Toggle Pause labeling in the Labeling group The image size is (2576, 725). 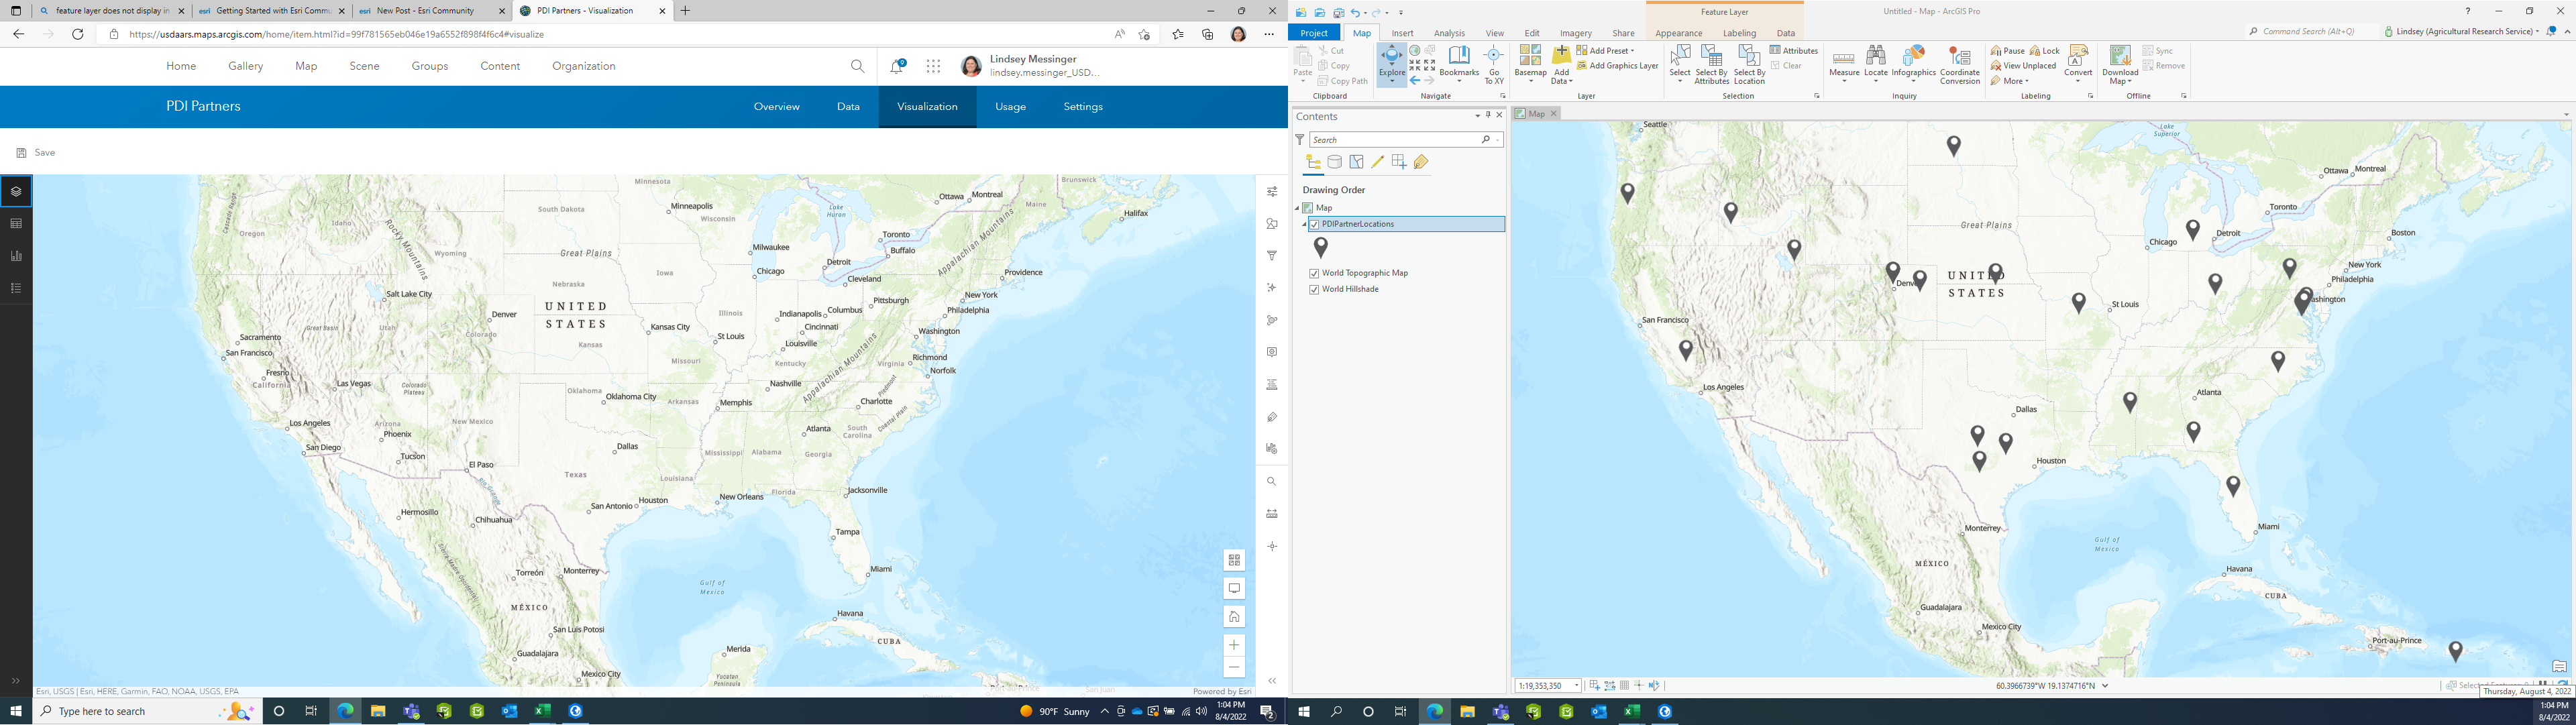(2007, 51)
